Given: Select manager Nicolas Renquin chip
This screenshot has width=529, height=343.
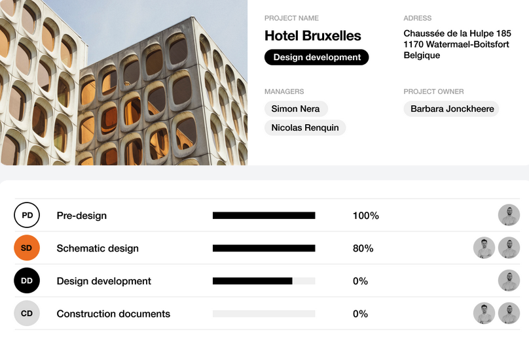Looking at the screenshot, I should [305, 127].
